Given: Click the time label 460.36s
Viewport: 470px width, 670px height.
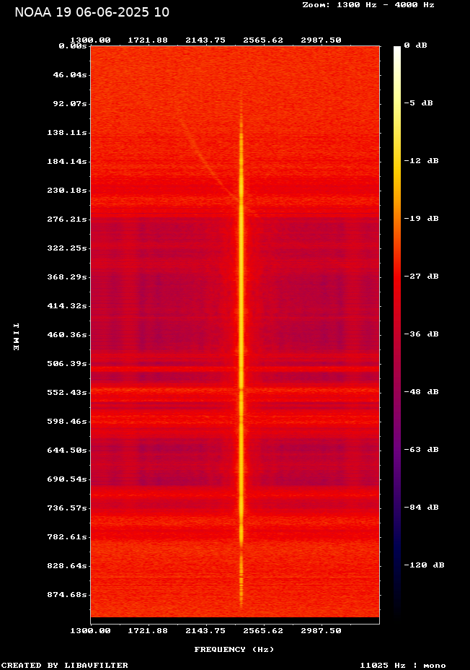Looking at the screenshot, I should pos(67,335).
